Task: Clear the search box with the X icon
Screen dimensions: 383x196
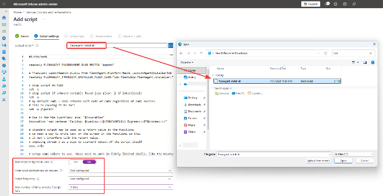Action: pos(371,53)
